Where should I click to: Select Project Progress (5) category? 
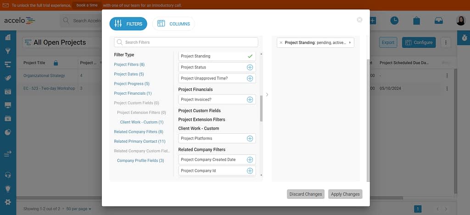(x=132, y=84)
